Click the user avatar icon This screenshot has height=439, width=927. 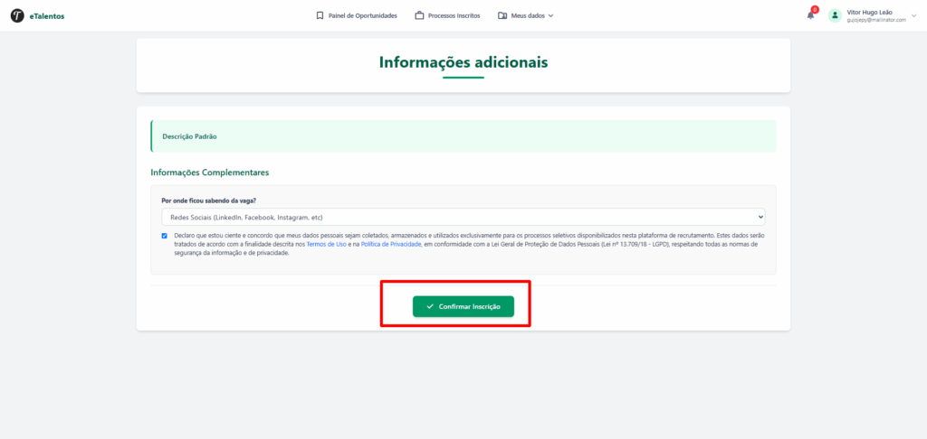835,16
